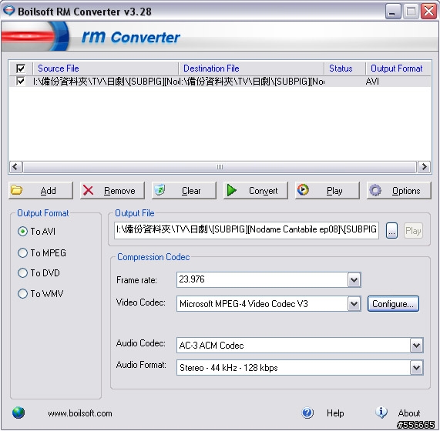440x431 pixels.
Task: Click the Stereo - 44 kHz - 128 kbps value
Action: point(228,368)
